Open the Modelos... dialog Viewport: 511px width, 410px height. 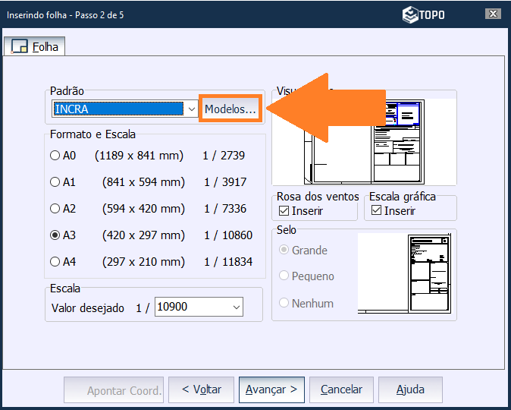(x=230, y=109)
